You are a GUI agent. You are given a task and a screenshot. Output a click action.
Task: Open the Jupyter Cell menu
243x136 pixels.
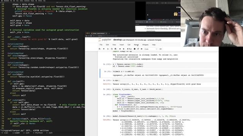[129, 45]
